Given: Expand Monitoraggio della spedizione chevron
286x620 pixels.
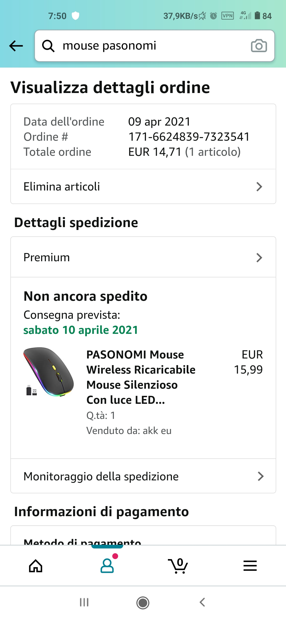Looking at the screenshot, I should [261, 476].
